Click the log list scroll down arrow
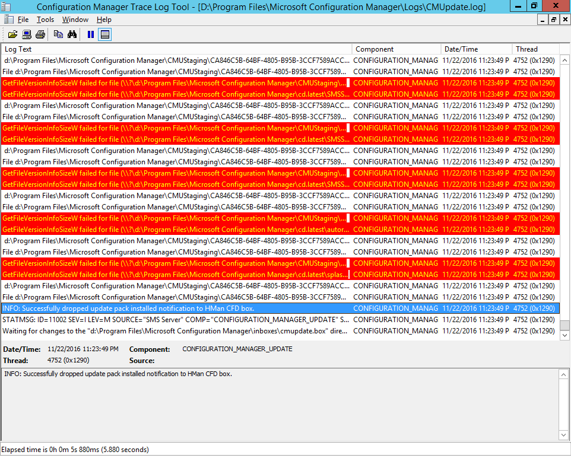 coord(565,335)
